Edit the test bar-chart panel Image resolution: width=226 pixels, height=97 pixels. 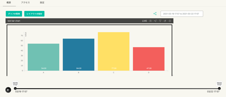(165, 21)
